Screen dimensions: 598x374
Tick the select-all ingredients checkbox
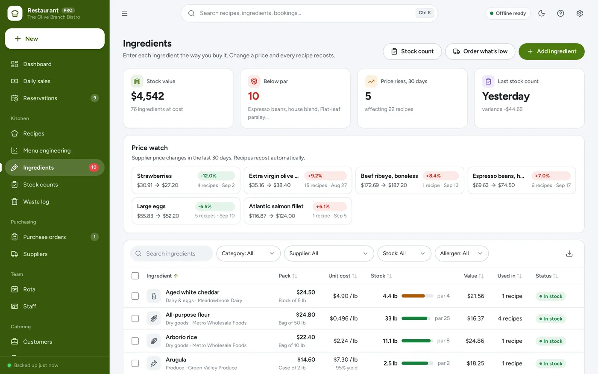[135, 276]
